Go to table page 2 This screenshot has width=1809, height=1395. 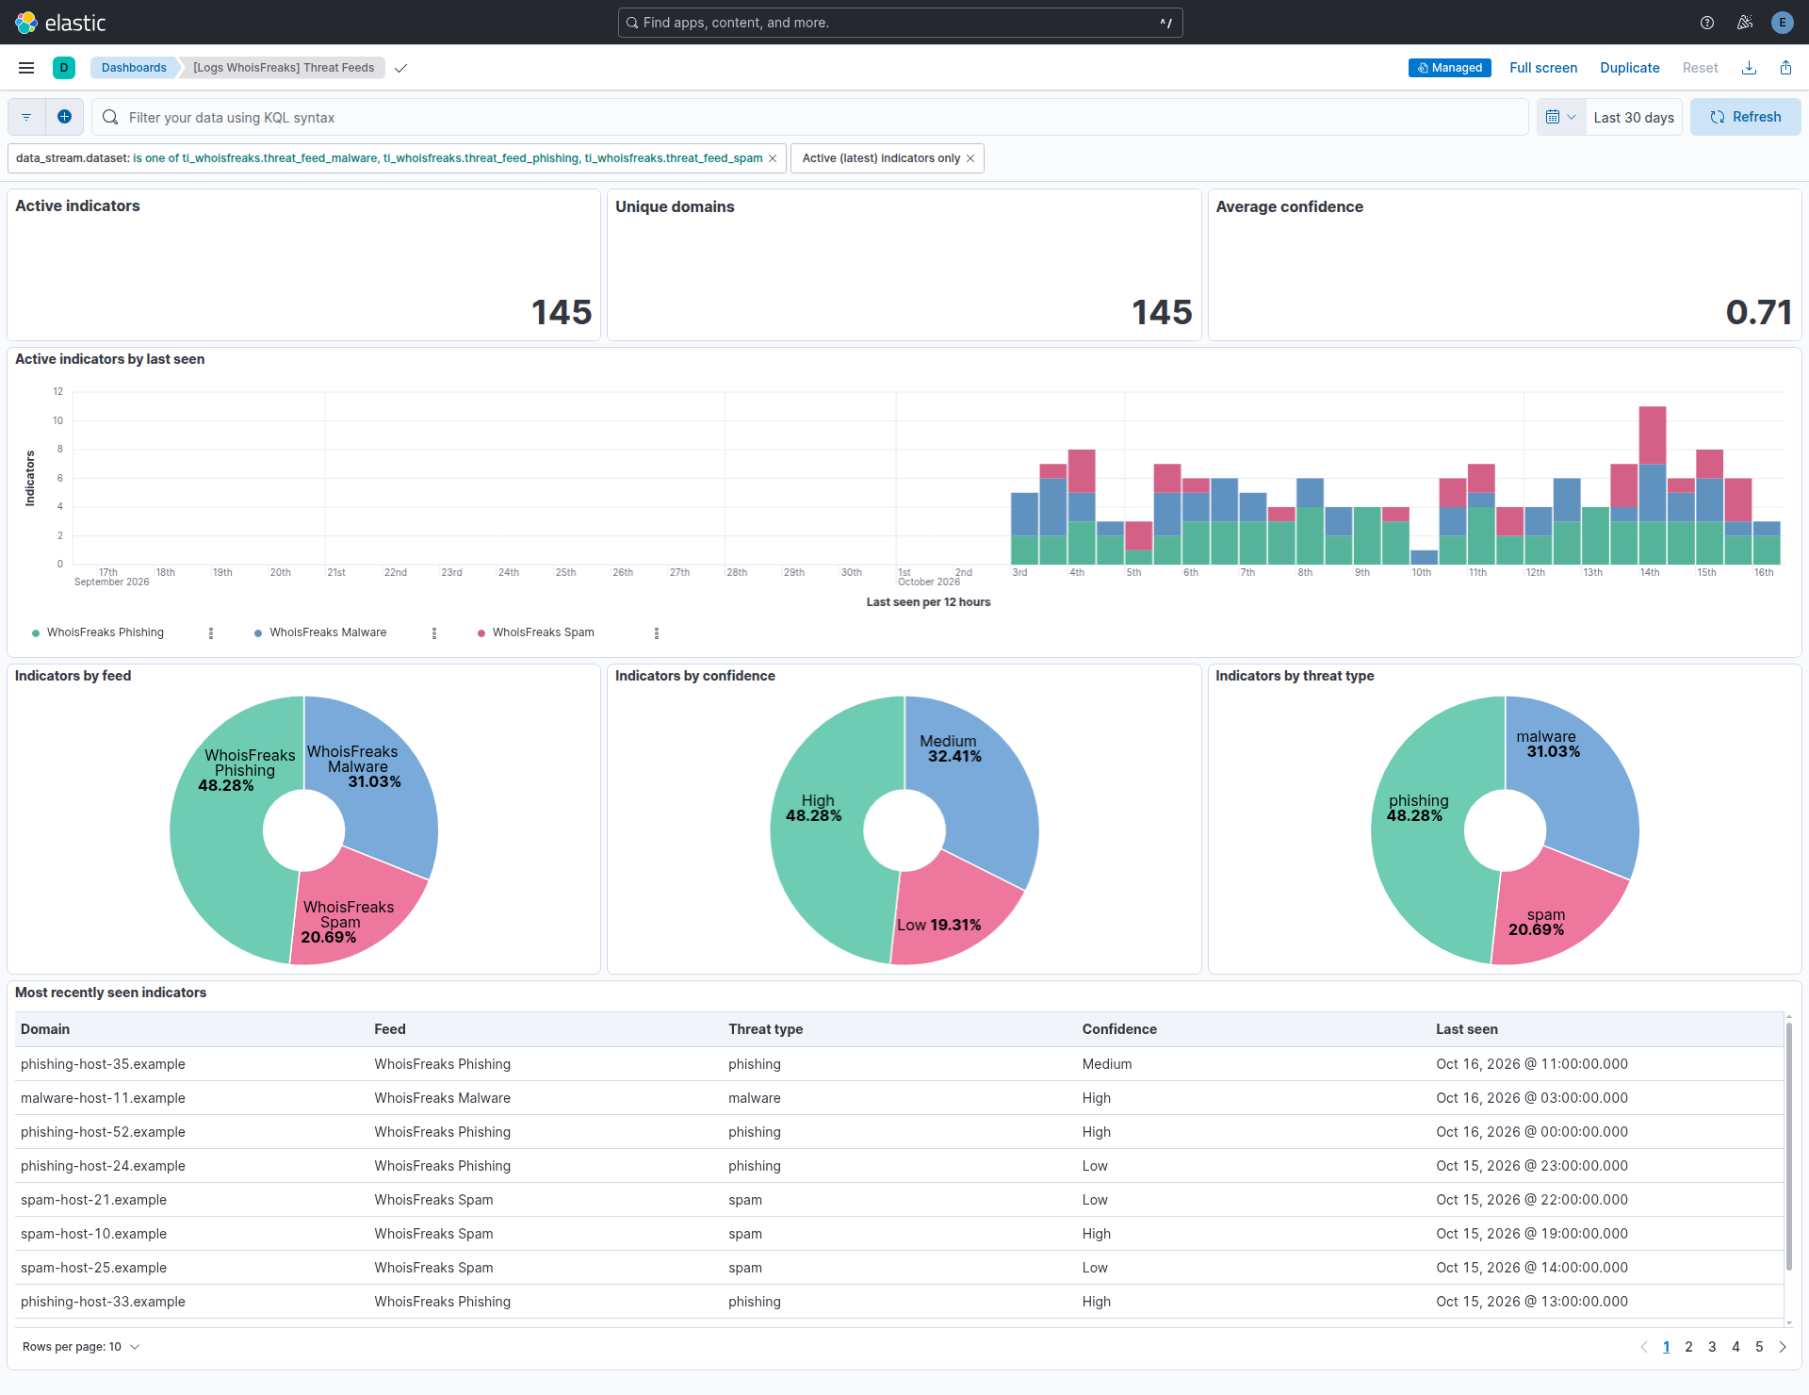[1688, 1347]
